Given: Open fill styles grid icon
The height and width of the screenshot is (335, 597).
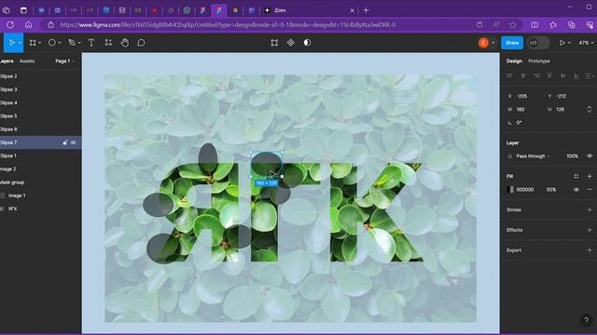Looking at the screenshot, I should (576, 176).
